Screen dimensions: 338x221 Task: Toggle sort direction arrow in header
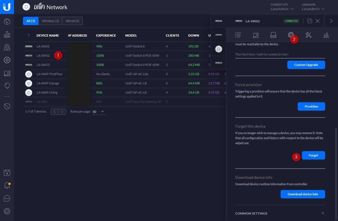click(29, 35)
